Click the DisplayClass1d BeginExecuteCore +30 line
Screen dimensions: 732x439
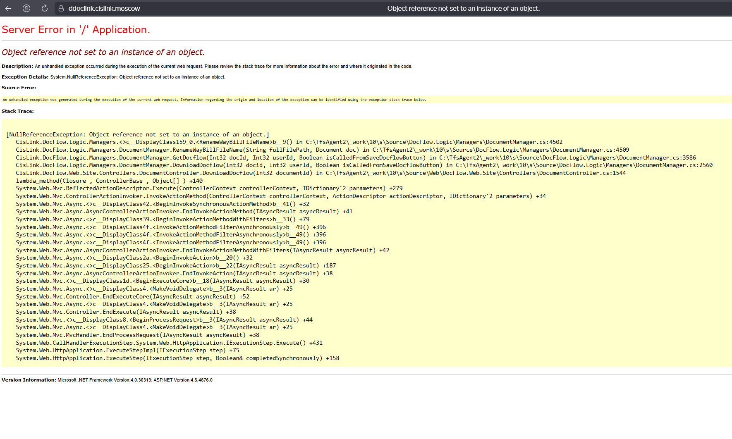click(x=163, y=281)
